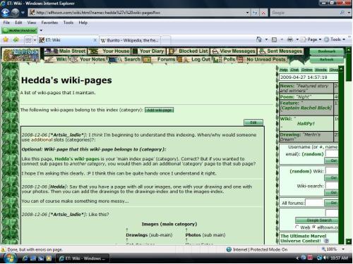Image resolution: width=353 pixels, height=264 pixels.
Task: Click the Google Search button
Action: [x=317, y=220]
